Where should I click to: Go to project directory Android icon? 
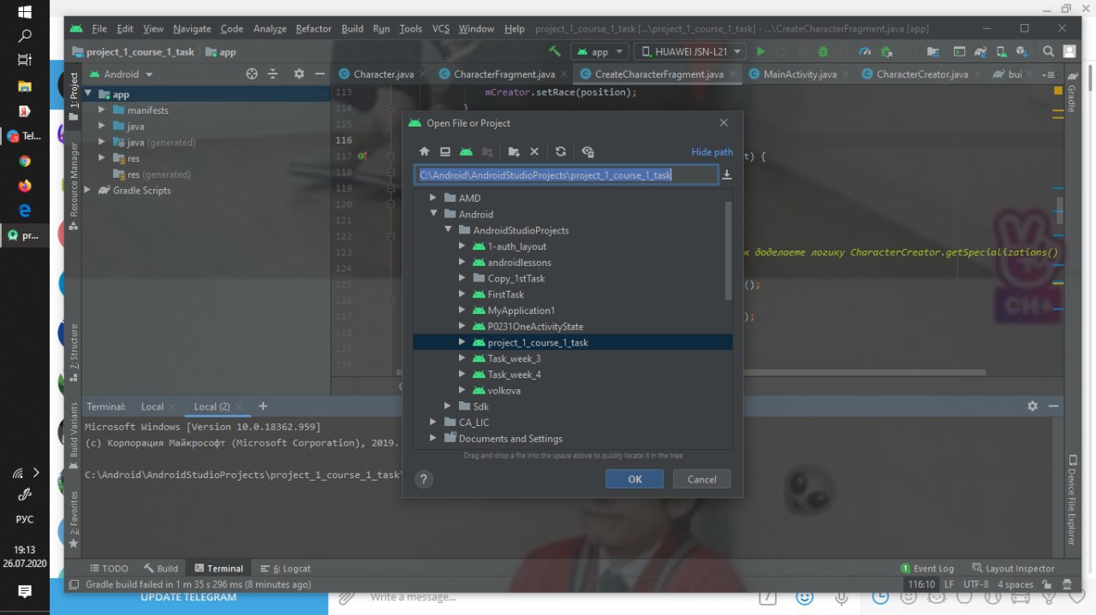point(466,151)
